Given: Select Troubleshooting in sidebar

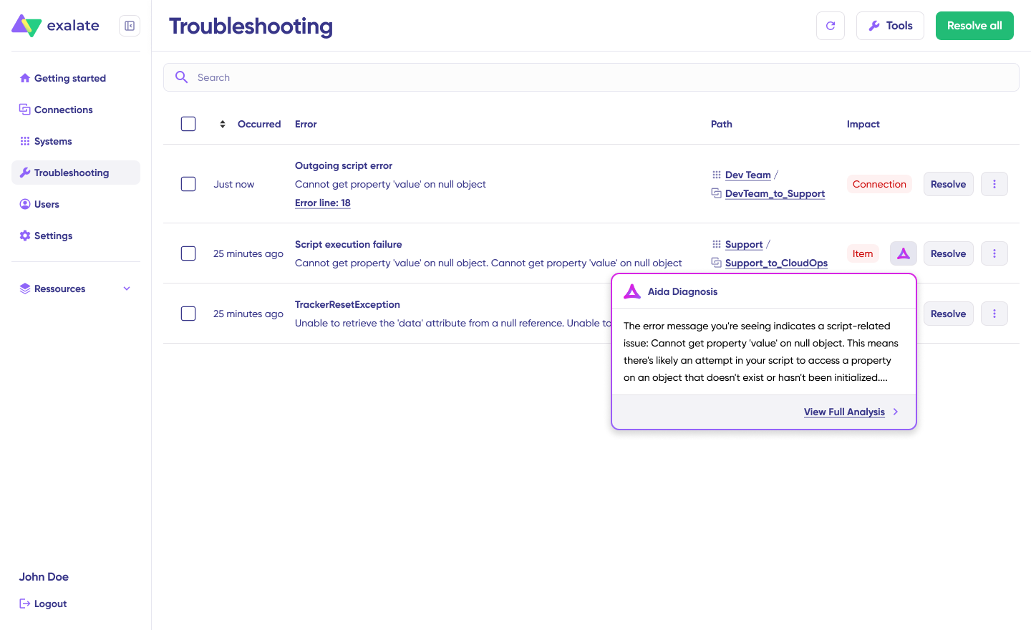Looking at the screenshot, I should pyautogui.click(x=76, y=173).
